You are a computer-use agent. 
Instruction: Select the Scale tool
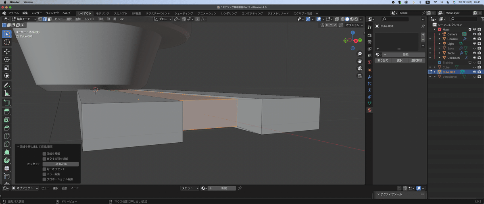[x=7, y=68]
